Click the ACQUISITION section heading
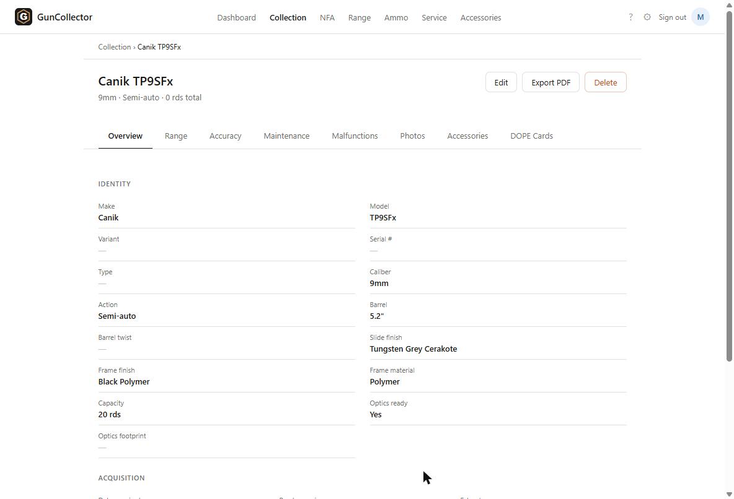 pos(122,478)
